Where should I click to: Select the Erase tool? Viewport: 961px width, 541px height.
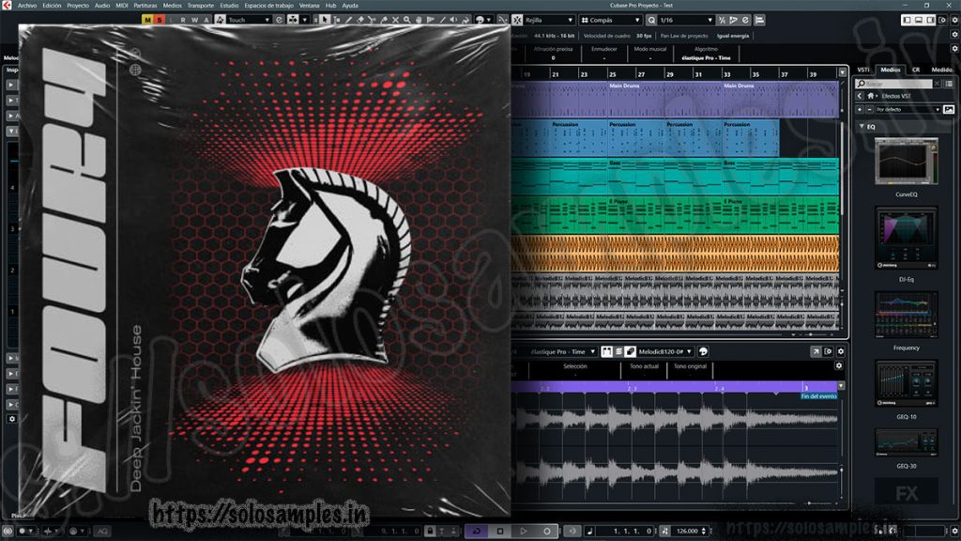tap(360, 20)
